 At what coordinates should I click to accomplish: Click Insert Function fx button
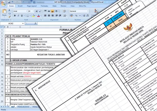tap(35, 23)
